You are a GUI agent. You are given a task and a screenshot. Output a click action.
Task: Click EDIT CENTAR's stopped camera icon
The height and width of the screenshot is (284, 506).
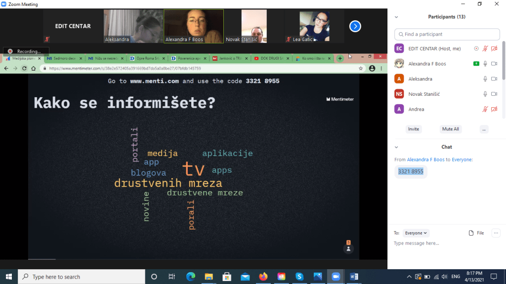click(x=494, y=48)
